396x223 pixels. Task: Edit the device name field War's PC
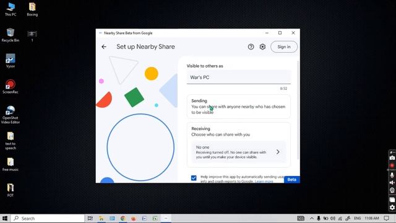pos(239,77)
